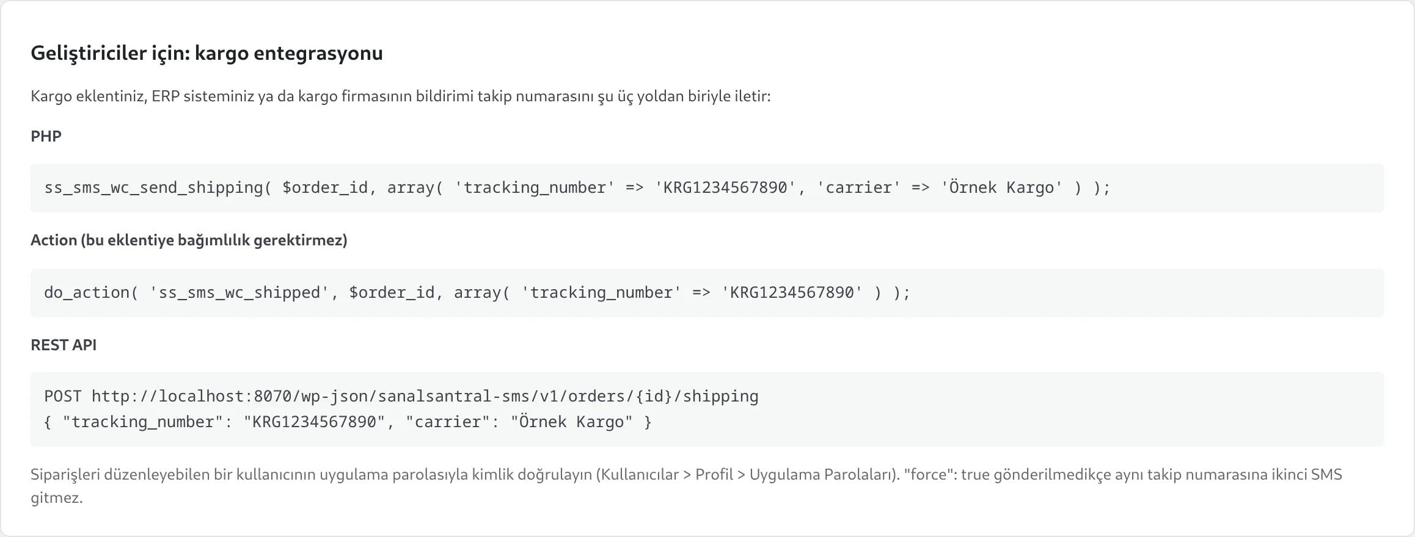Click the 'REST API' subheading
1415x537 pixels.
point(64,345)
